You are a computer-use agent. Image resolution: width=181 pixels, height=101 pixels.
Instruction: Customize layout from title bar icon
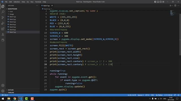(x=163, y=2)
